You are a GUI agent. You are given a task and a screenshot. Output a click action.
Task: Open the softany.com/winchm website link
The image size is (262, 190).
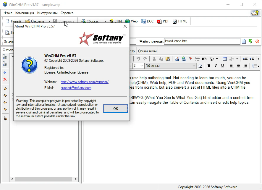[x=85, y=82]
